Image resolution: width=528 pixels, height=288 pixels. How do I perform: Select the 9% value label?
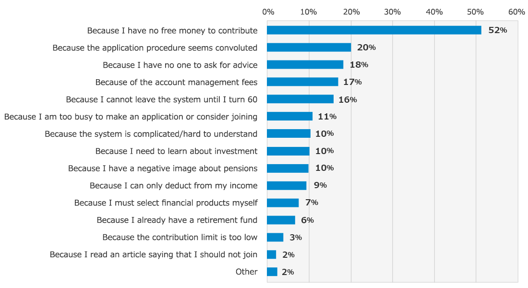[x=320, y=185]
